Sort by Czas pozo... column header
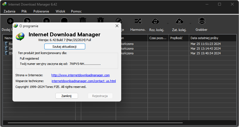 (x=158, y=38)
